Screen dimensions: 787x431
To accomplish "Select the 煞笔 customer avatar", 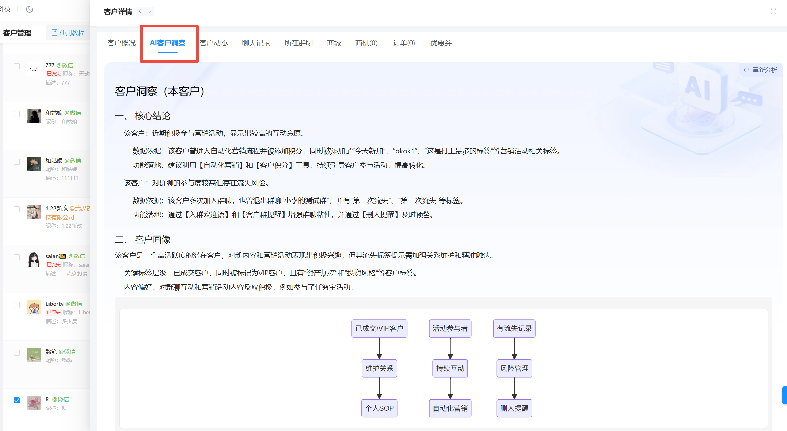I will [x=34, y=355].
